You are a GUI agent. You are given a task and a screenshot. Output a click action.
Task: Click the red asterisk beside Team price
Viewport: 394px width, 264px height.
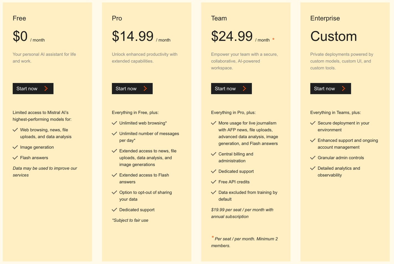[273, 39]
